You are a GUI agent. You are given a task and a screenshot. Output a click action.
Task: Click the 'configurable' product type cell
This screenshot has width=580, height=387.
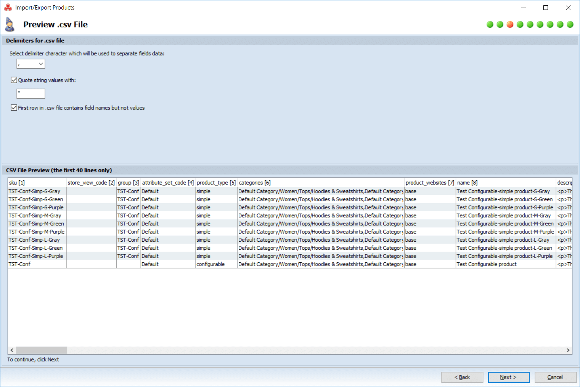tap(210, 264)
